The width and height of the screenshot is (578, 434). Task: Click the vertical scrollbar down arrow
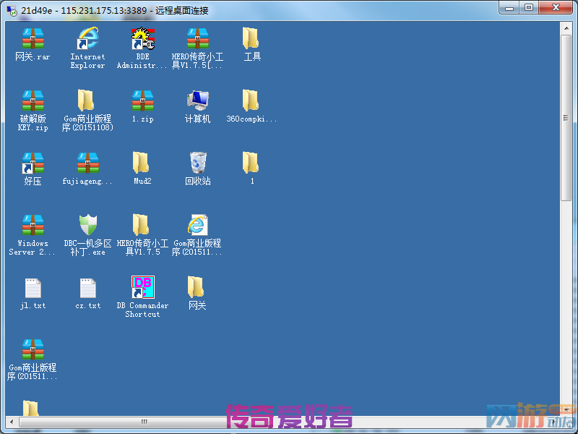click(567, 410)
